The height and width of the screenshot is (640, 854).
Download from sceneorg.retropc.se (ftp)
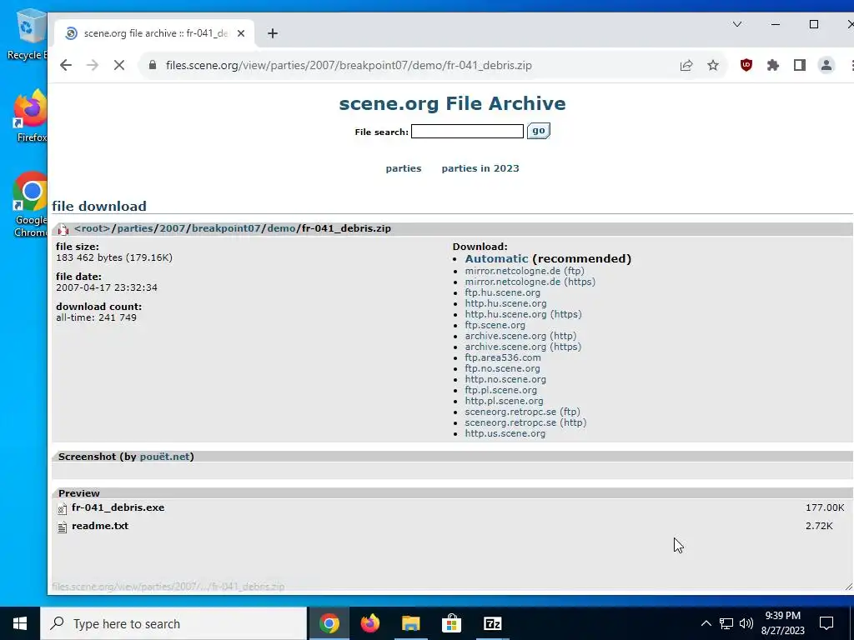(x=522, y=412)
